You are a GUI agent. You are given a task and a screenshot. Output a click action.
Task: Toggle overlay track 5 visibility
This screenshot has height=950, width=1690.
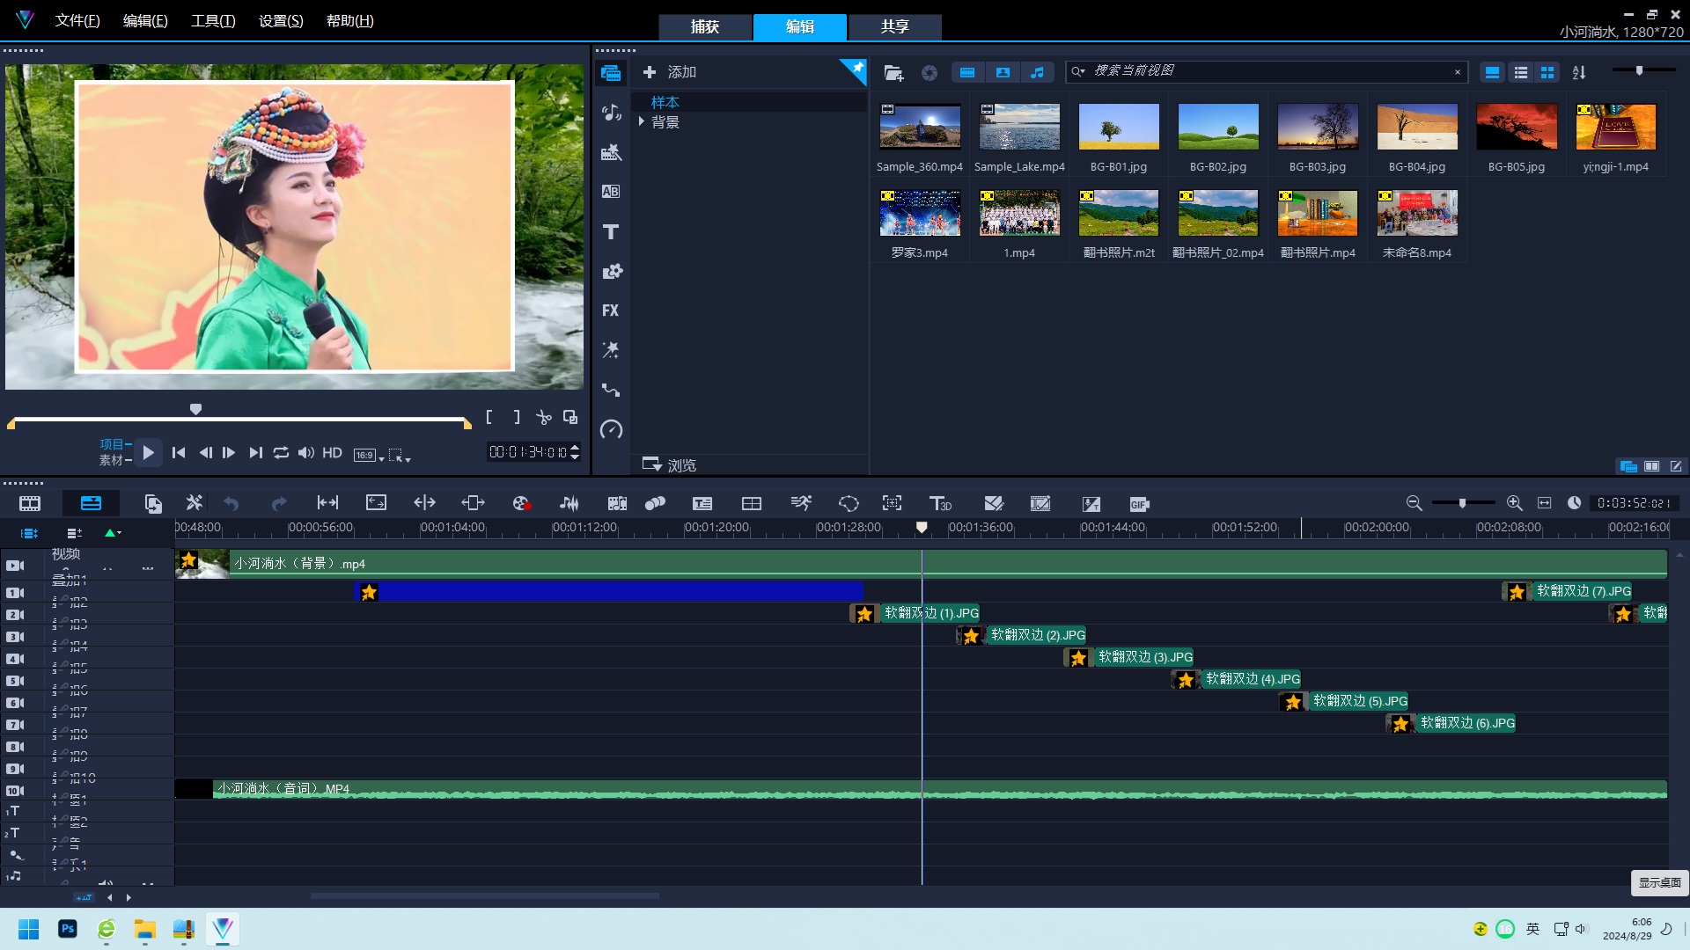[x=15, y=681]
